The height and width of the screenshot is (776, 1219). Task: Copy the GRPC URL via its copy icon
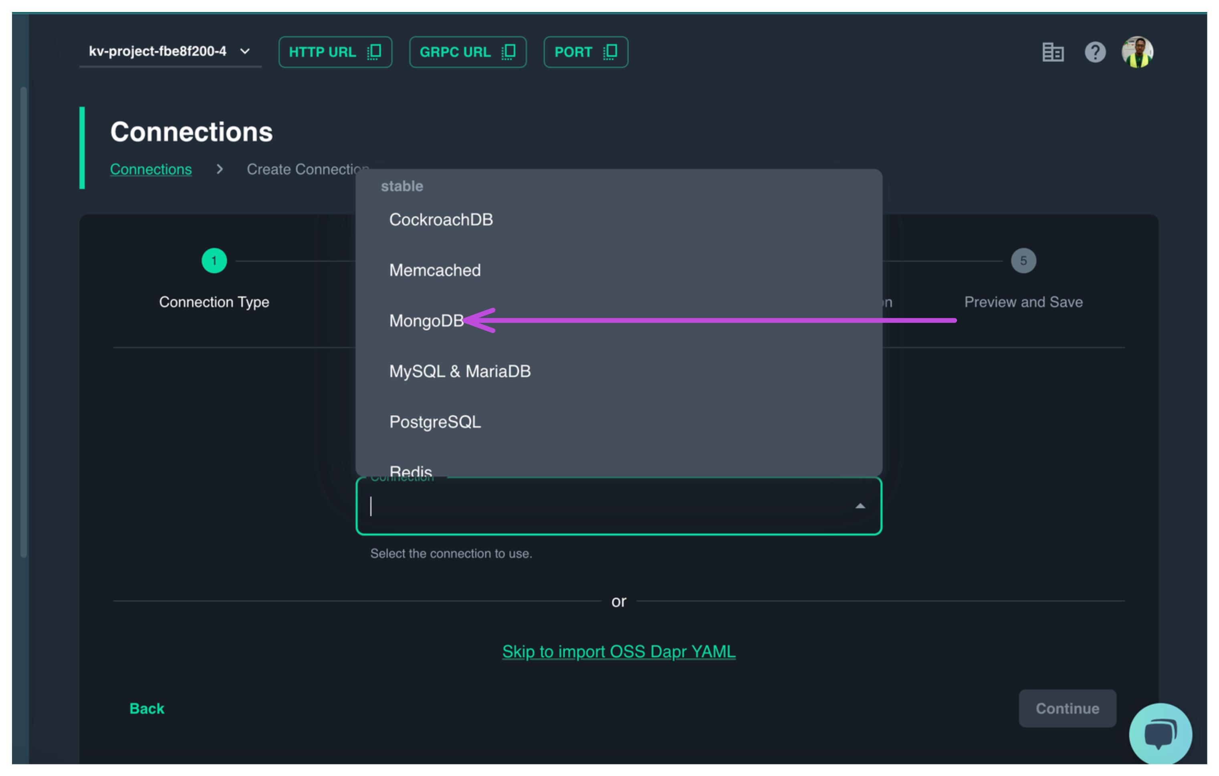(508, 52)
